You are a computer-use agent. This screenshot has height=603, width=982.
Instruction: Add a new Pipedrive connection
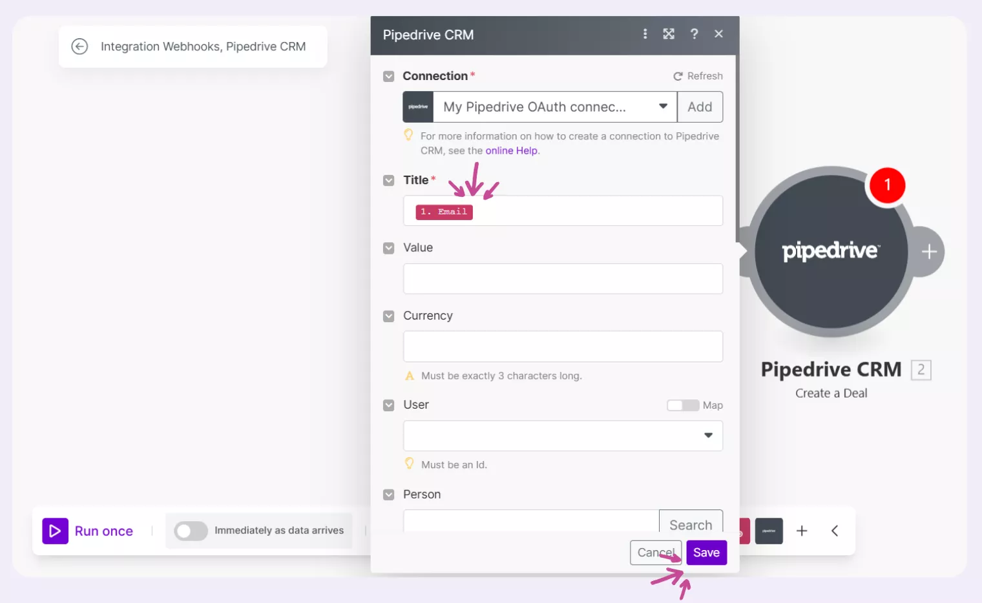700,107
